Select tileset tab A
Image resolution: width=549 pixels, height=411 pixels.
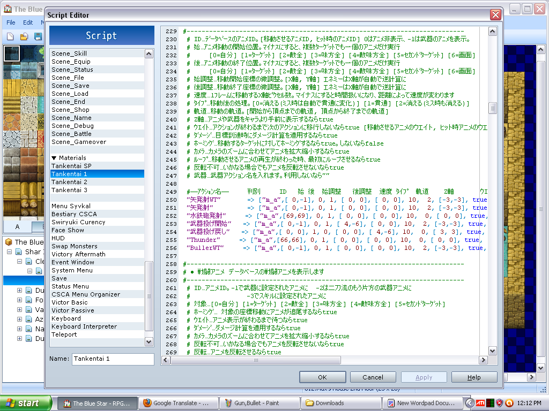(17, 226)
